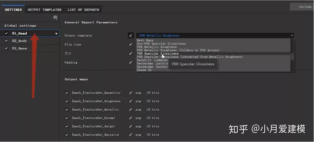Viewport: 314px width, 142px height.
Task: Open the List of Exports tab
Action: (x=83, y=10)
